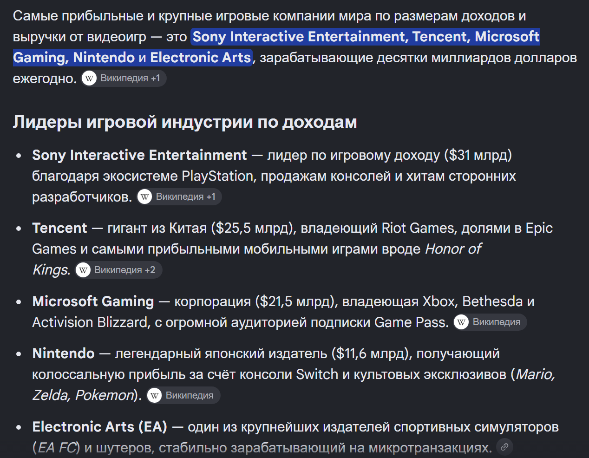
Task: Click bold 'Sony Interactive Entertainment' bullet title
Action: [139, 155]
